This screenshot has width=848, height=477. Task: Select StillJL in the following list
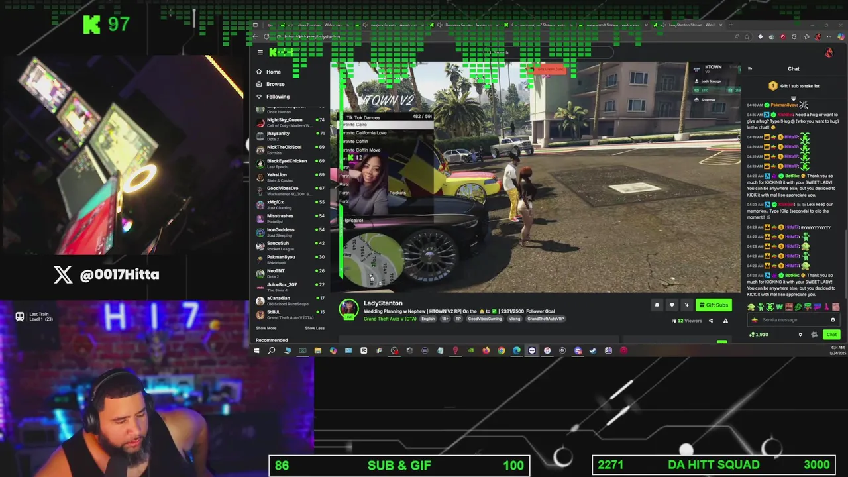point(291,314)
